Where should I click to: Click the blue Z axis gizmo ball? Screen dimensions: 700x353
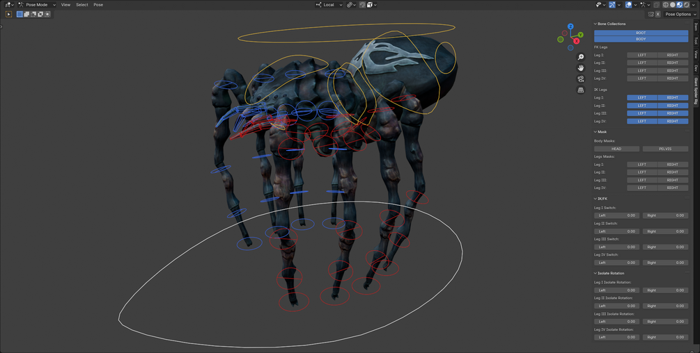tap(570, 26)
